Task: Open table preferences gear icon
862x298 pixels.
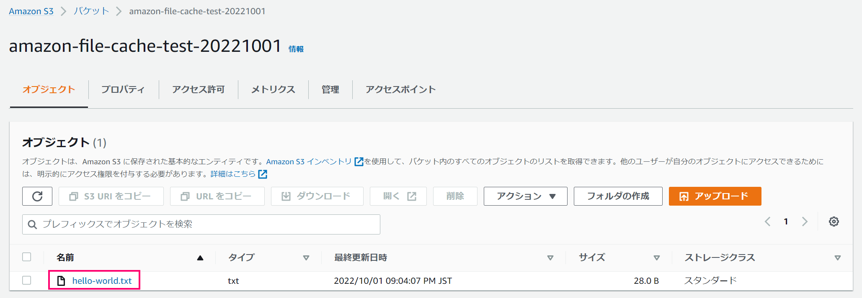Action: pos(834,222)
